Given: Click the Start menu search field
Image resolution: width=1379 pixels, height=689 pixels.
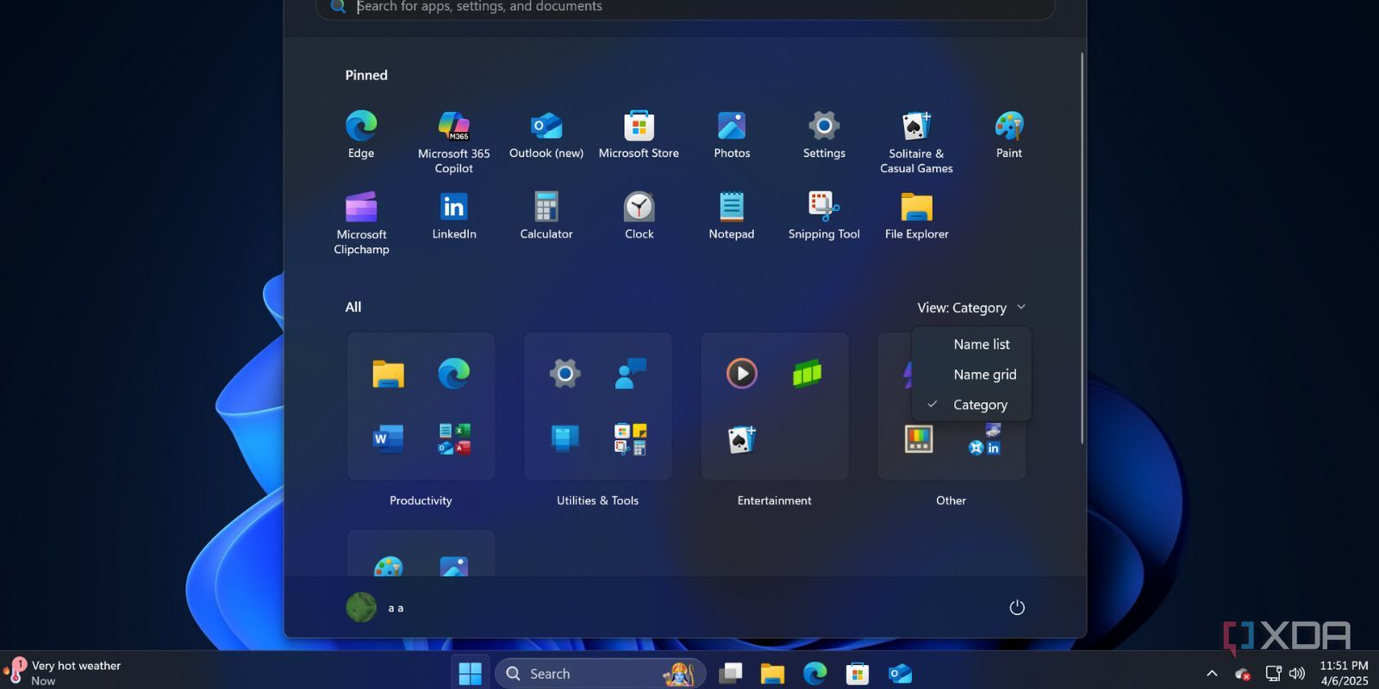Looking at the screenshot, I should click(x=685, y=8).
